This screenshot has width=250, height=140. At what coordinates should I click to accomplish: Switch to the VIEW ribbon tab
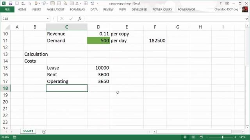click(122, 9)
